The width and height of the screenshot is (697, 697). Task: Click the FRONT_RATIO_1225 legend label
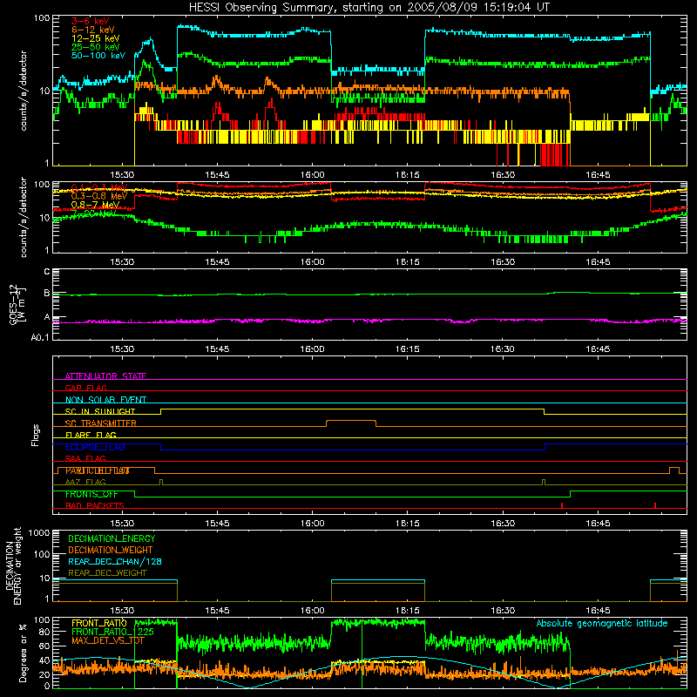[113, 632]
